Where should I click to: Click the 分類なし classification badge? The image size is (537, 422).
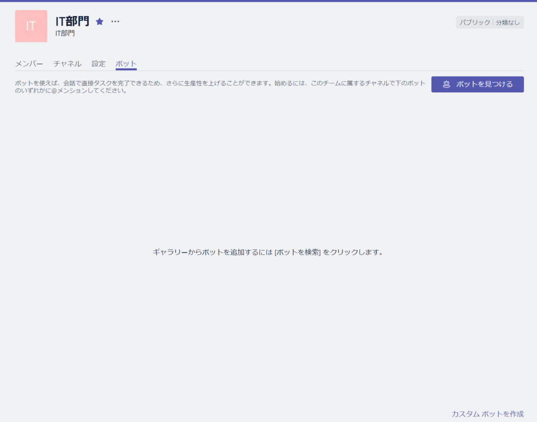tap(508, 22)
